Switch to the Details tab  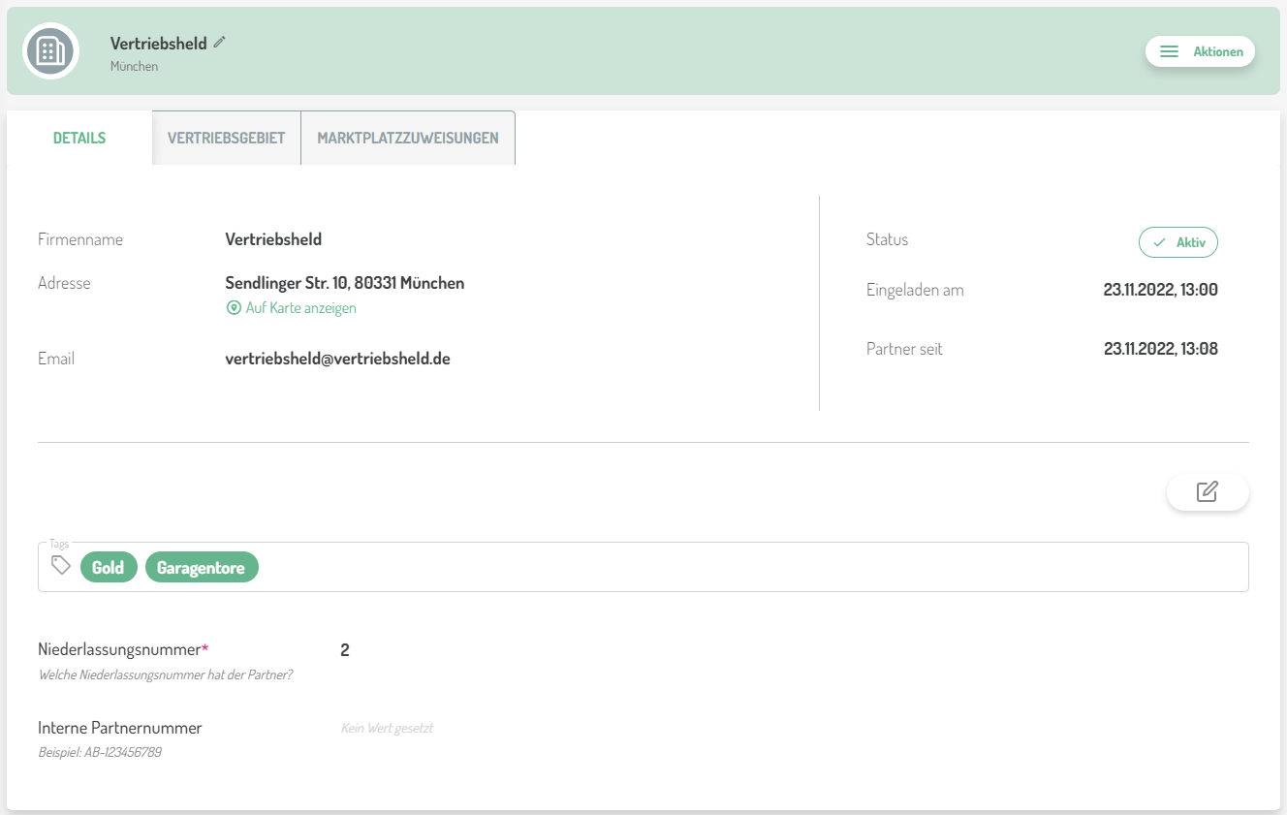pyautogui.click(x=79, y=138)
